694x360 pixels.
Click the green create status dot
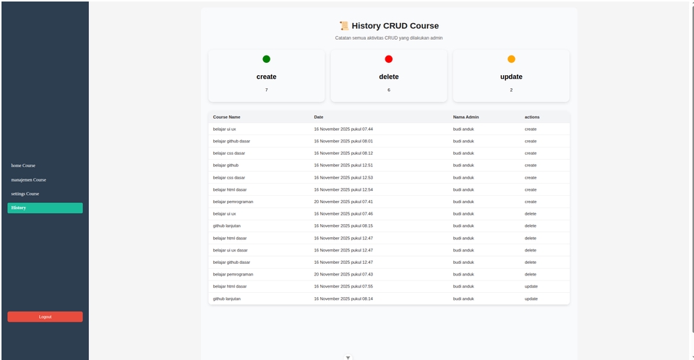click(x=266, y=59)
